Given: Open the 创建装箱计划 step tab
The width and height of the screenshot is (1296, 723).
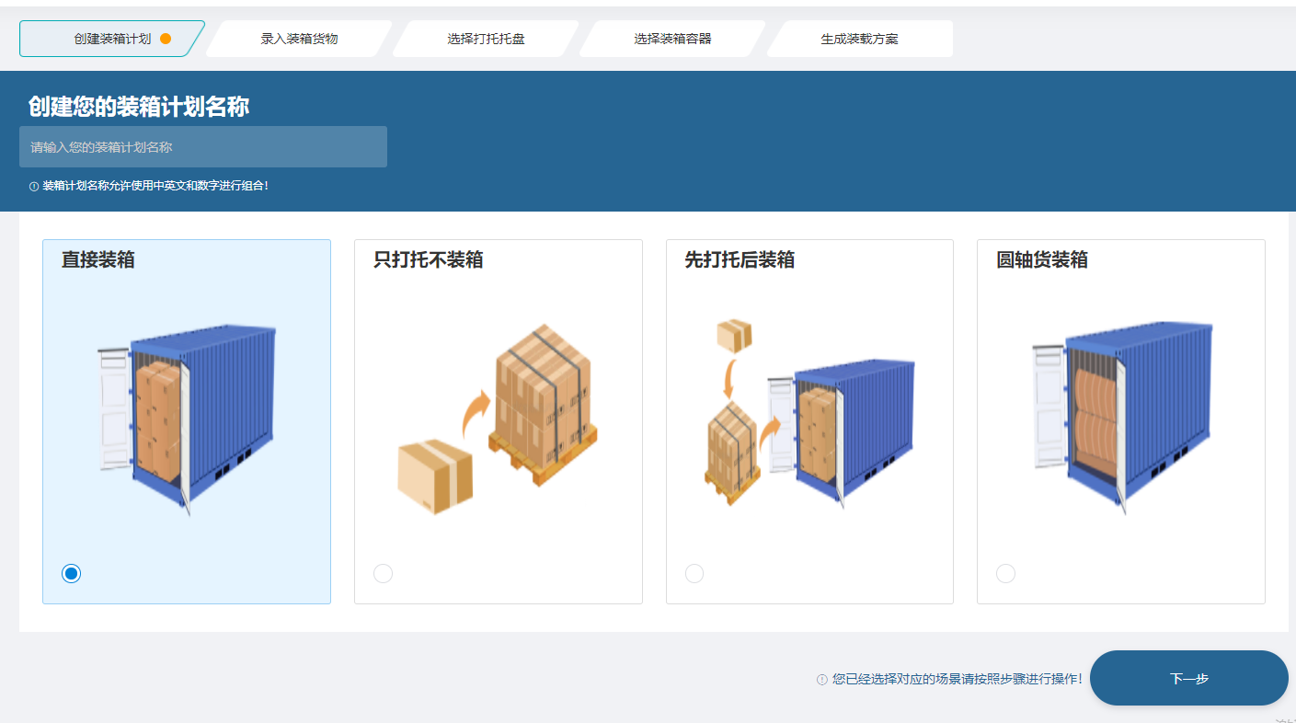Looking at the screenshot, I should pyautogui.click(x=111, y=39).
